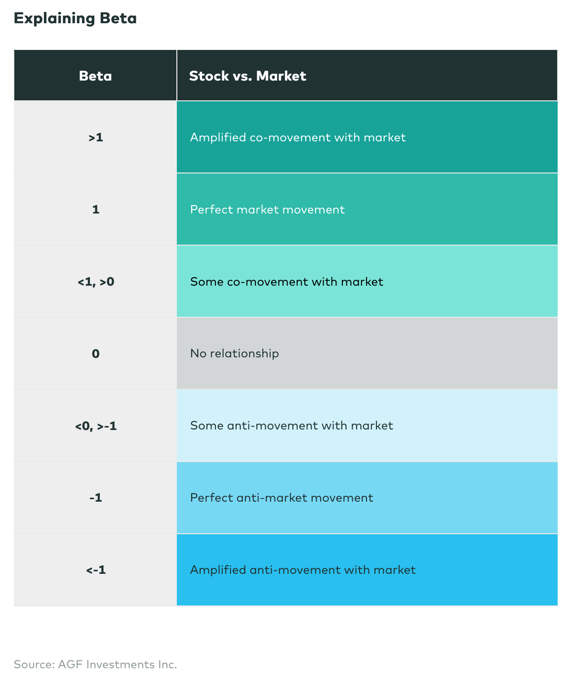Click 'Some co-movement with market' text
The height and width of the screenshot is (686, 570).
(286, 282)
